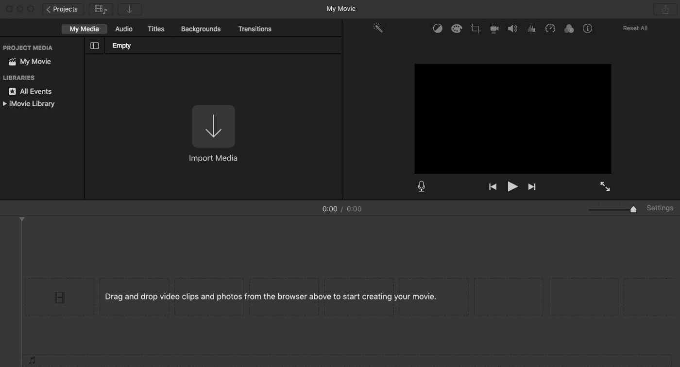Switch to the Transitions tab
This screenshot has width=680, height=367.
tap(255, 29)
